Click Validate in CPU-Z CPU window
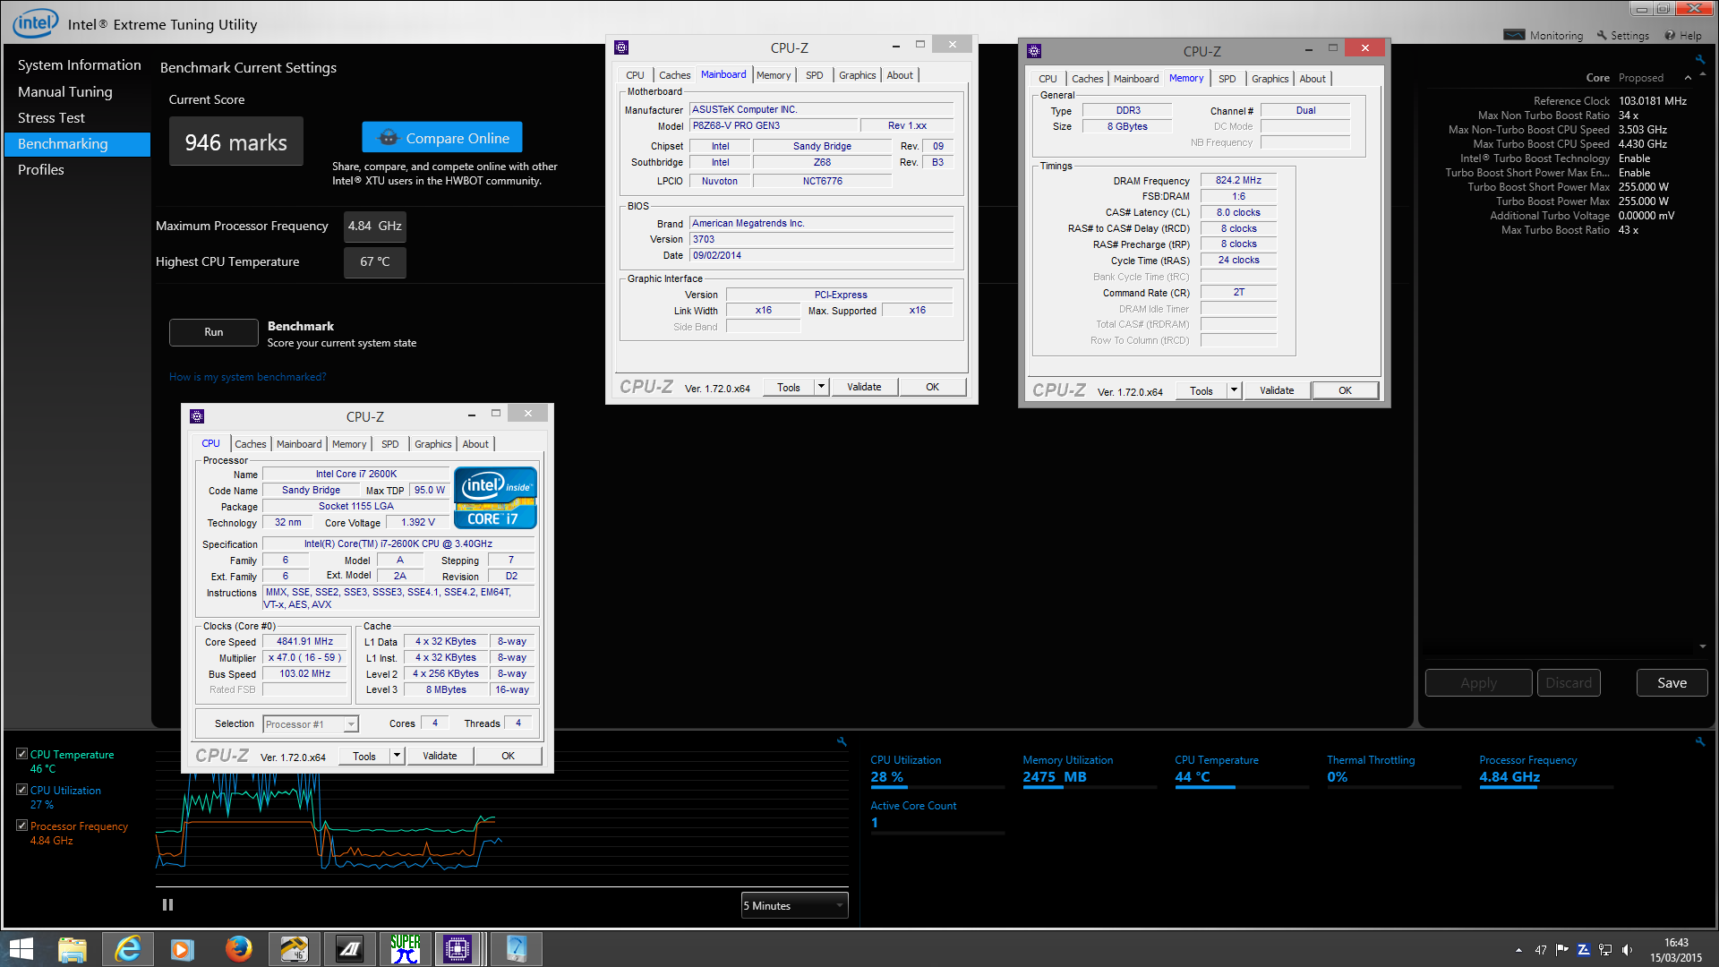Screen dimensions: 1719x967 (440, 756)
